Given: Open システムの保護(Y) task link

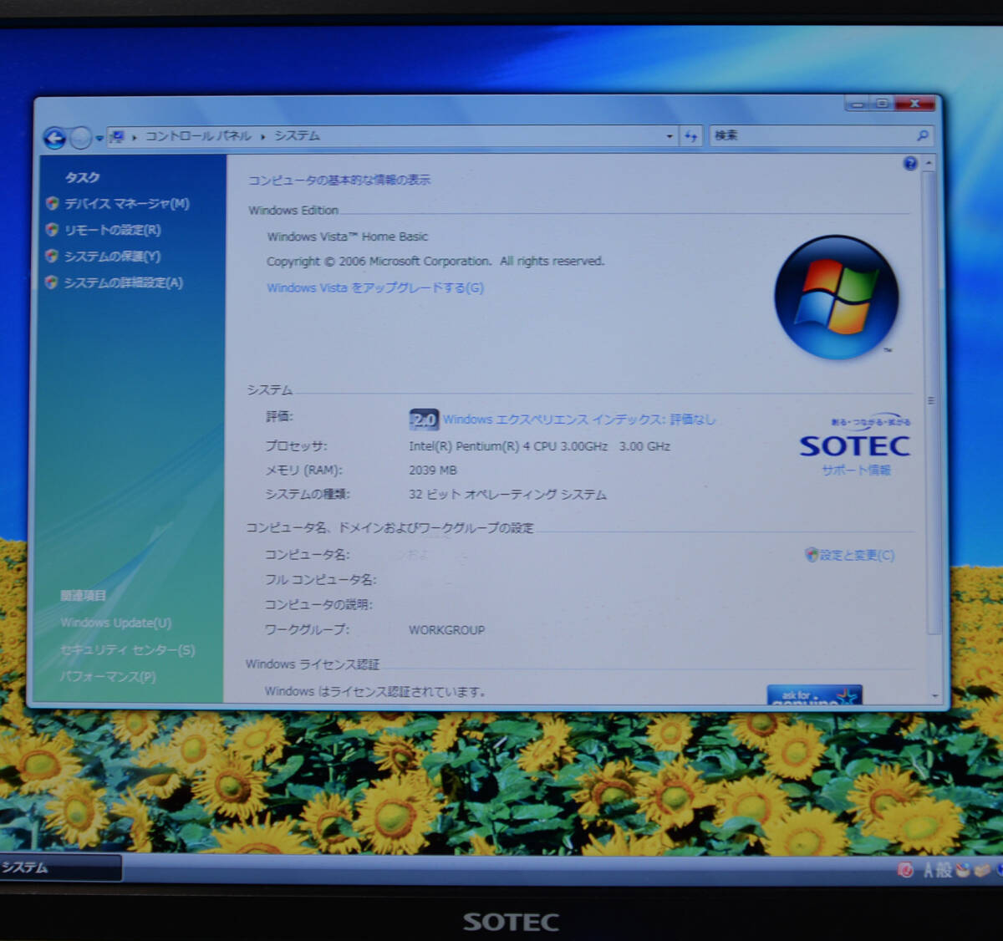Looking at the screenshot, I should click(112, 257).
